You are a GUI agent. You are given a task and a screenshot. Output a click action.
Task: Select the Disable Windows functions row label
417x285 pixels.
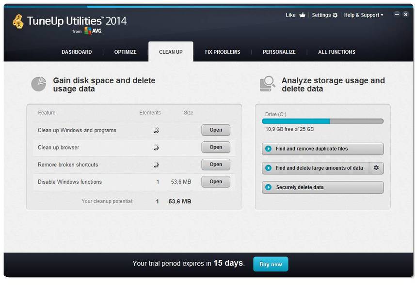click(x=70, y=182)
